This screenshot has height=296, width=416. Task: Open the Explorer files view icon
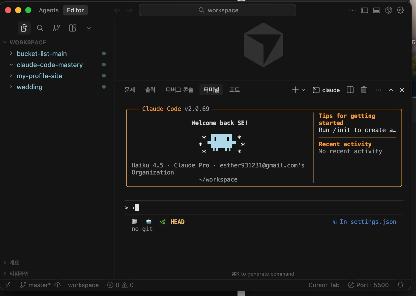tap(24, 28)
